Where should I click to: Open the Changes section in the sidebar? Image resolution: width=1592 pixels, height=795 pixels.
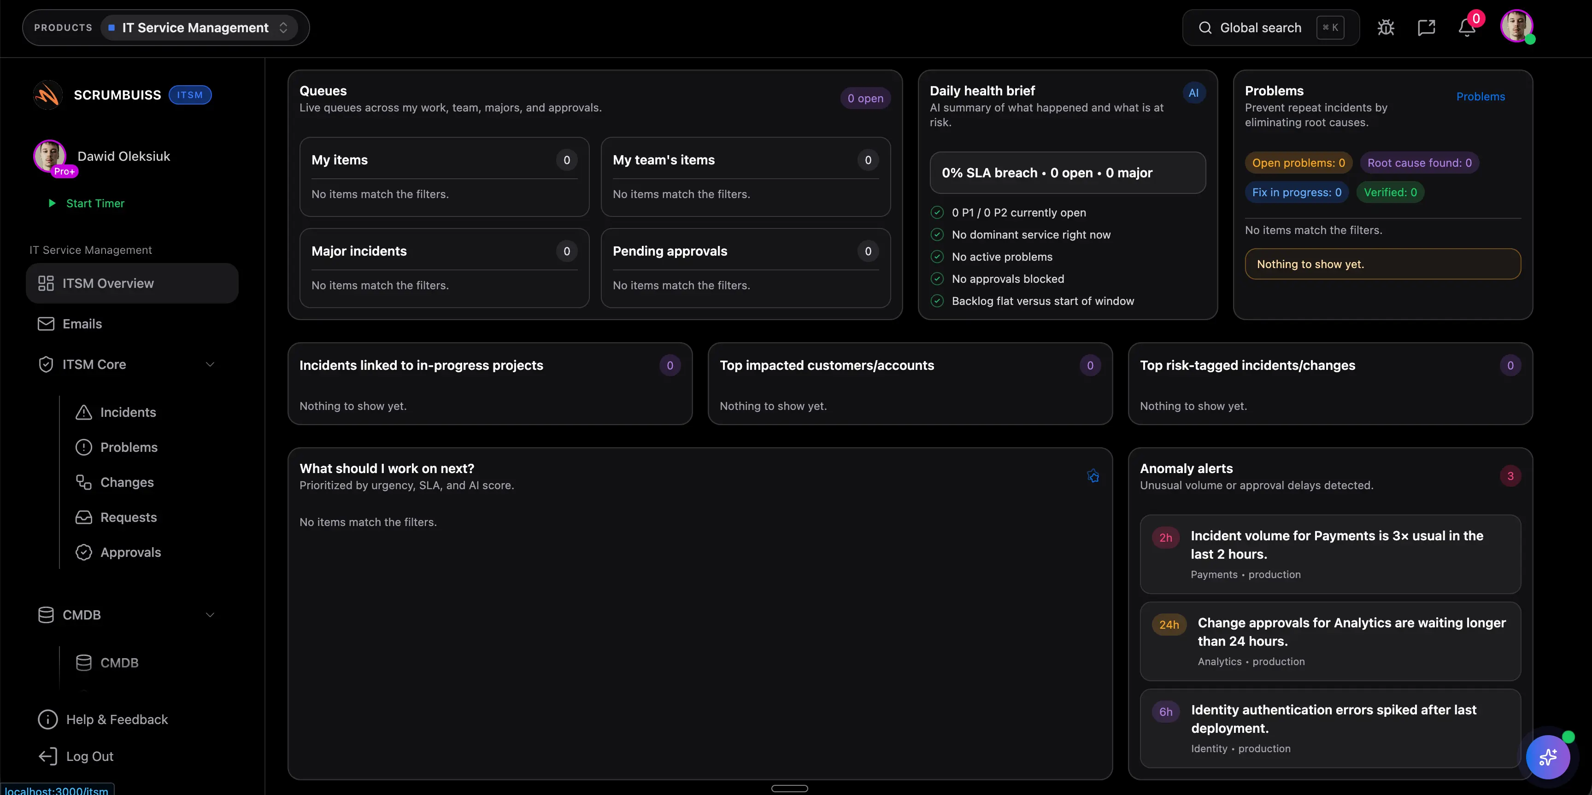(127, 482)
